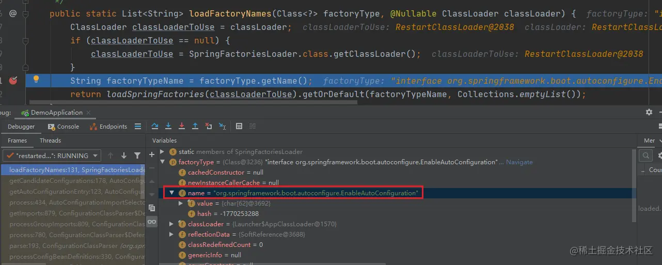The width and height of the screenshot is (662, 265).
Task: Open the thread selector dropdown
Action: pyautogui.click(x=52, y=155)
